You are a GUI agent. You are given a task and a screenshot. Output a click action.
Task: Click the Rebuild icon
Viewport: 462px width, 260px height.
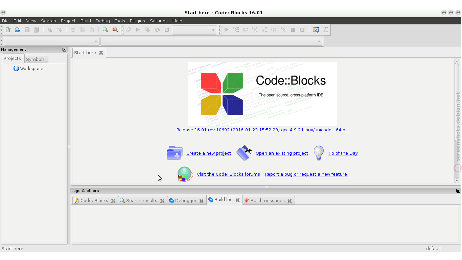point(157,30)
